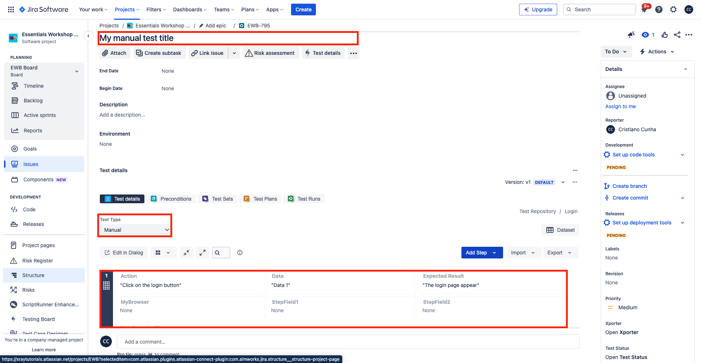Open the Teams menu
Viewport: 702px width, 363px height.
(224, 10)
